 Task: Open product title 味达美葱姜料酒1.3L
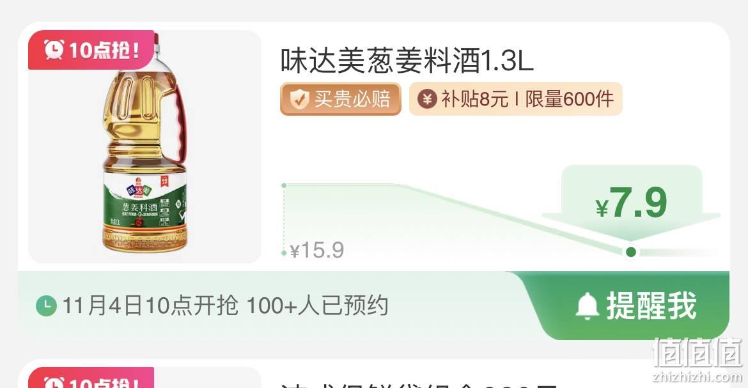coord(407,61)
